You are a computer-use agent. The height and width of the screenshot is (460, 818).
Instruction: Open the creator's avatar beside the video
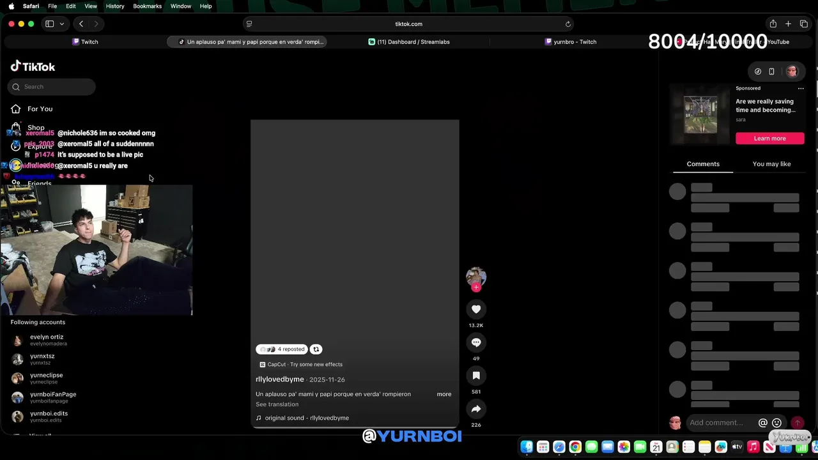tap(476, 276)
